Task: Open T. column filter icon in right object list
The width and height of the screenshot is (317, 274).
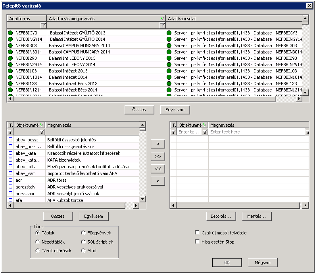Action: tap(173, 132)
